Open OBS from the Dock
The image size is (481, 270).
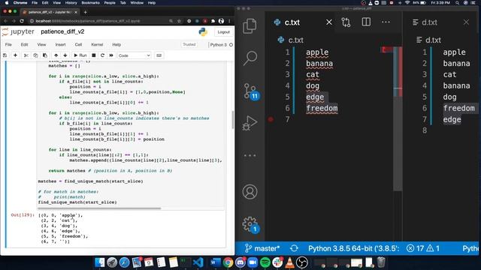point(302,262)
